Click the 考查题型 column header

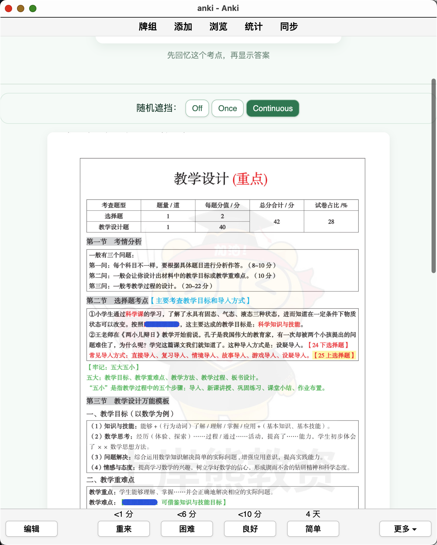tap(114, 205)
